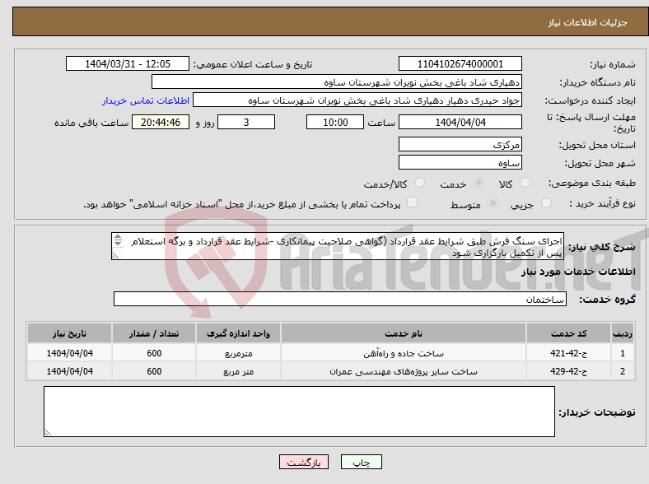649x484 pixels.
Task: Select the خدمت radio button
Action: pyautogui.click(x=479, y=183)
